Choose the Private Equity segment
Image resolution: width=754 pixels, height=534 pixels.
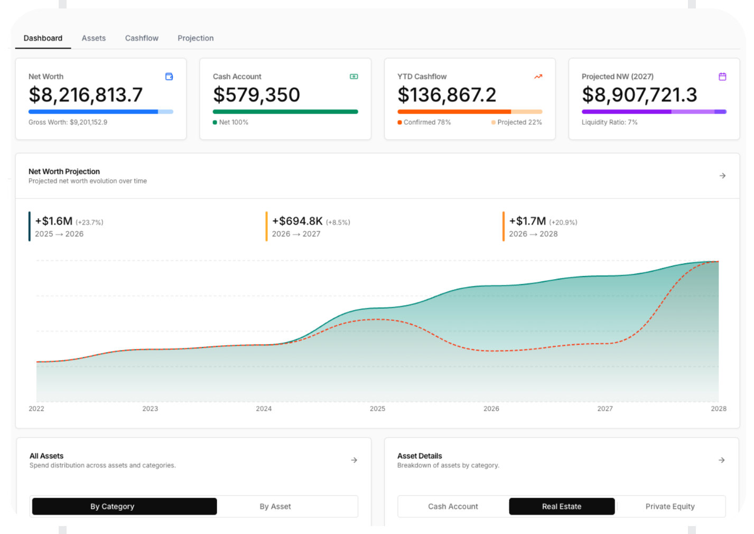coord(670,507)
